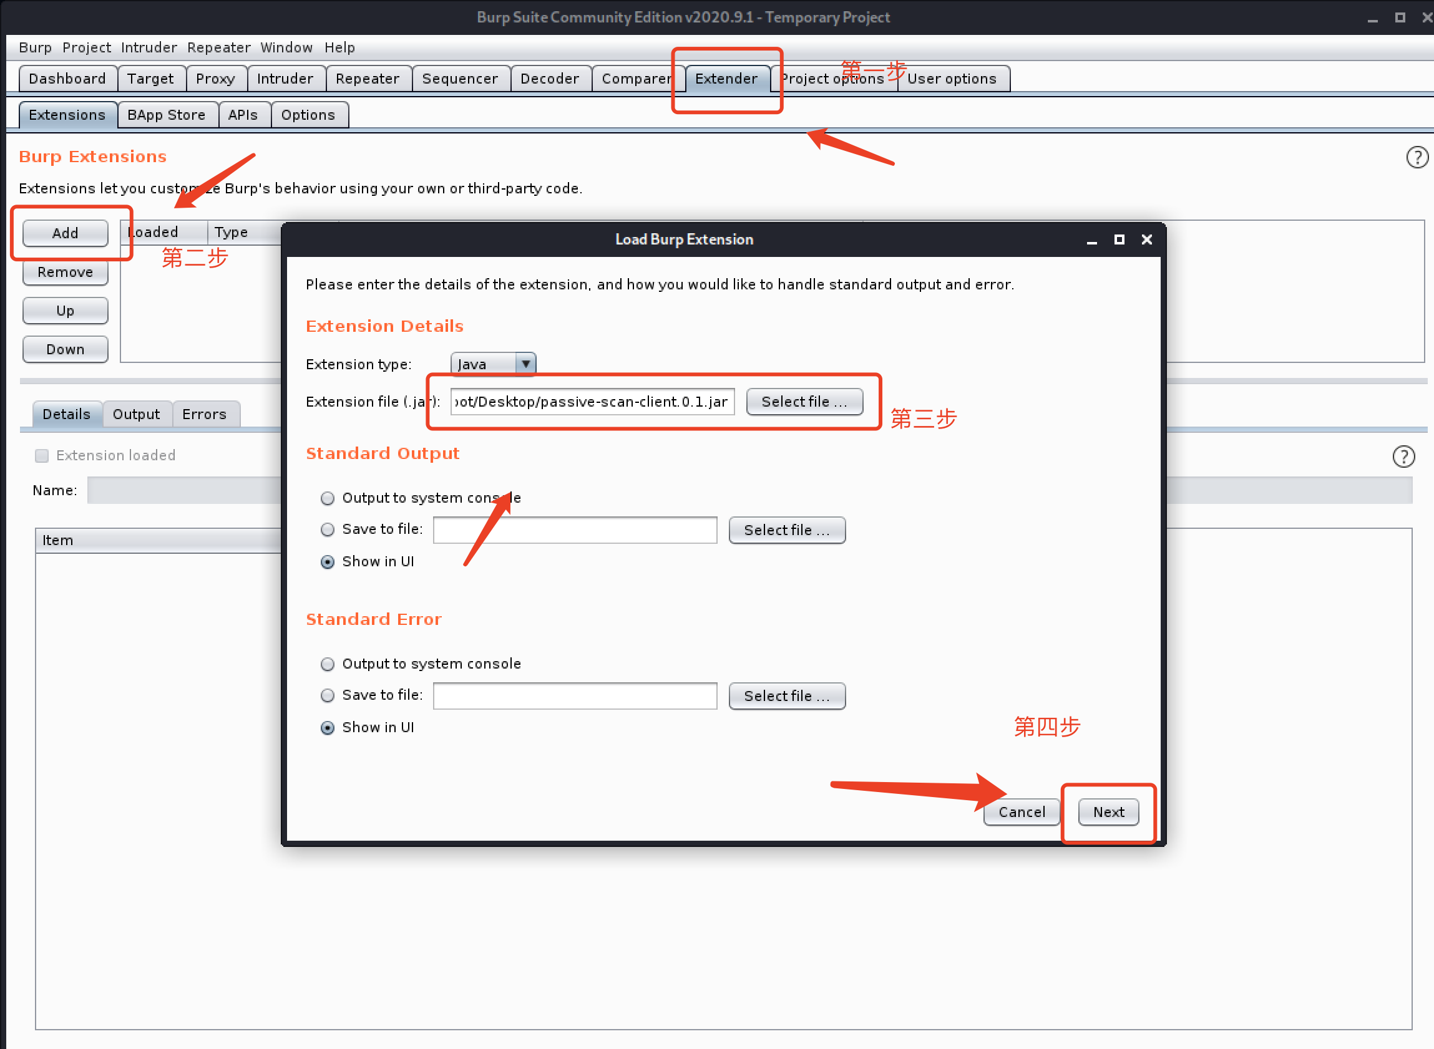
Task: Open the Intruder menu in menu bar
Action: [x=149, y=47]
